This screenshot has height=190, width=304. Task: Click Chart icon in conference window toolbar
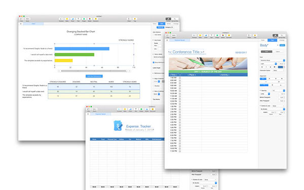tap(206, 35)
